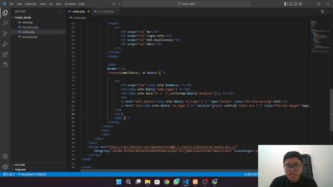Open File Explorer from the taskbar
This screenshot has height=187, width=333.
pyautogui.click(x=147, y=182)
